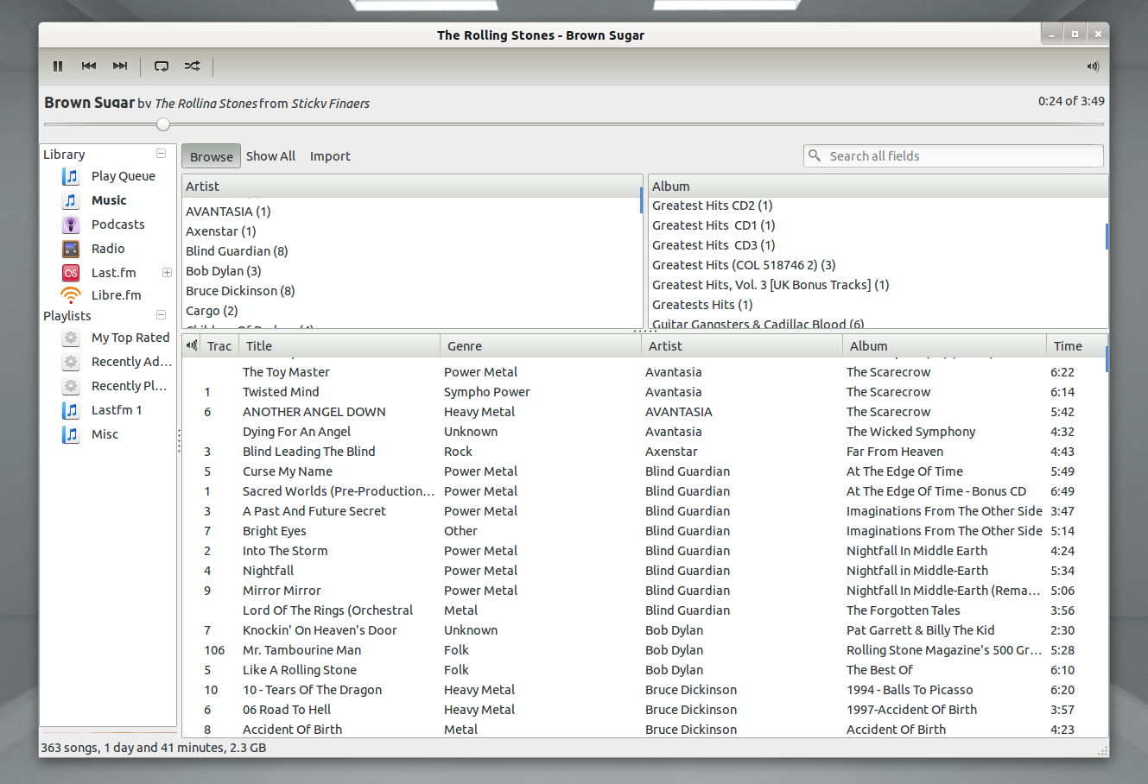Click the Import button
1148x784 pixels.
tap(330, 156)
